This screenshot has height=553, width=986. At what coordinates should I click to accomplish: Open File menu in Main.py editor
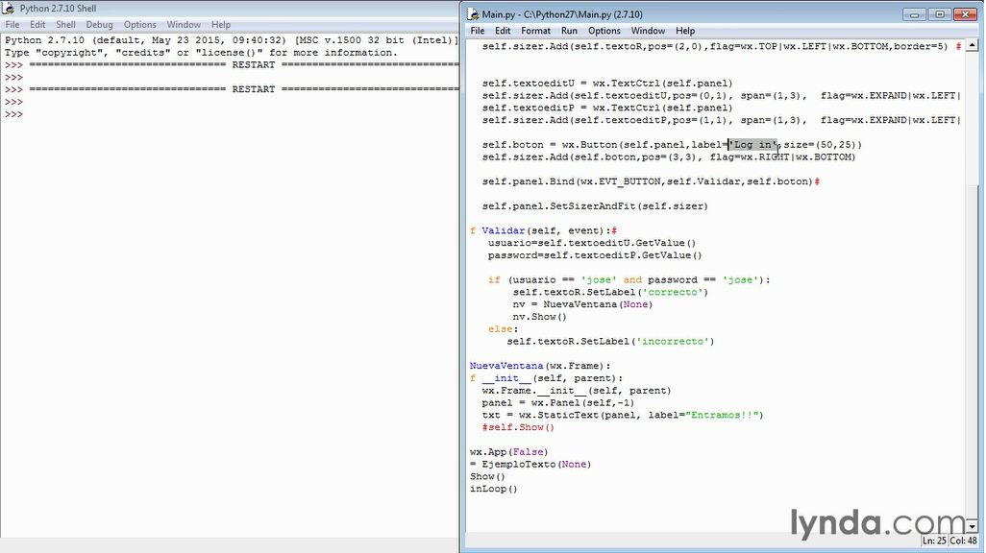pyautogui.click(x=478, y=31)
